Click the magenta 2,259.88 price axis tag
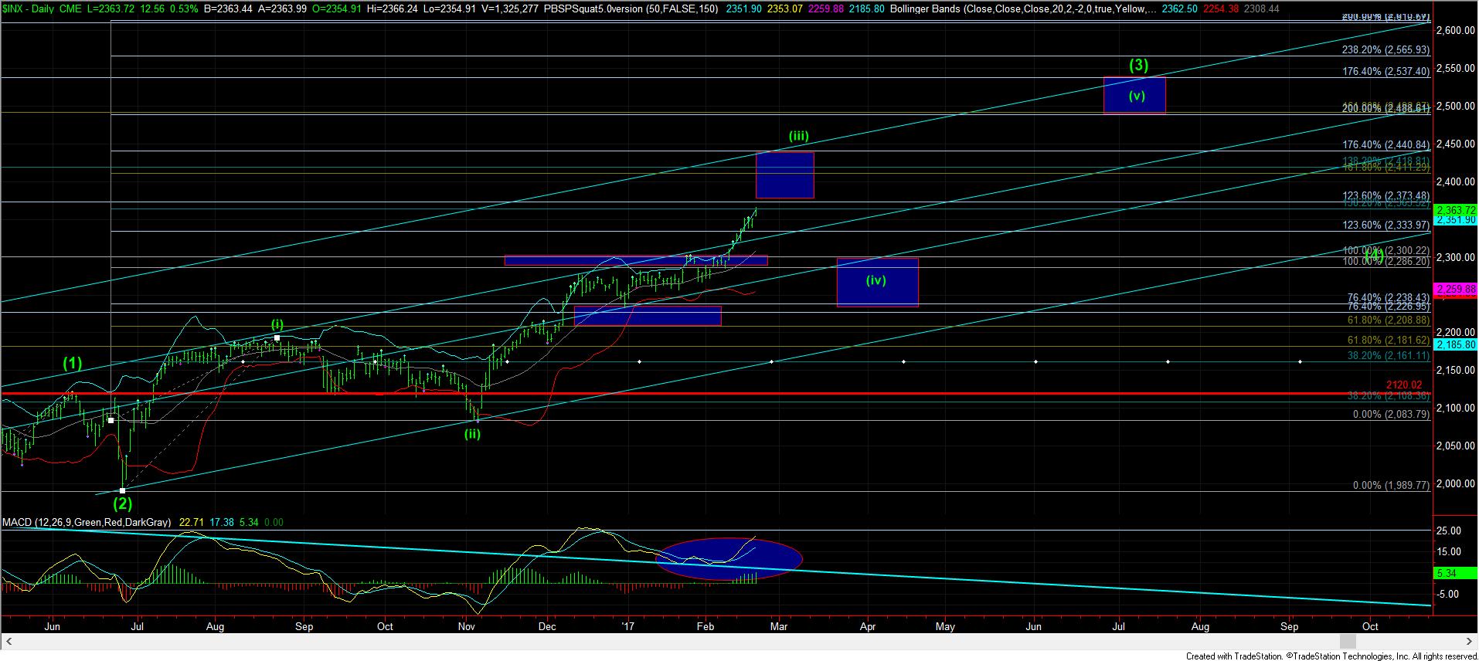The width and height of the screenshot is (1479, 661). pyautogui.click(x=1454, y=289)
